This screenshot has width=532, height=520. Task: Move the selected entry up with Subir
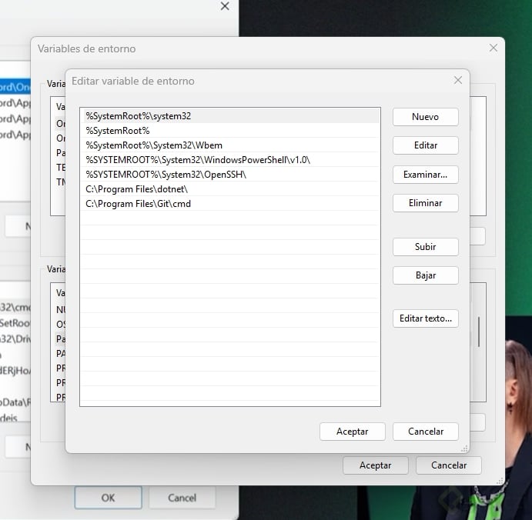click(x=426, y=247)
